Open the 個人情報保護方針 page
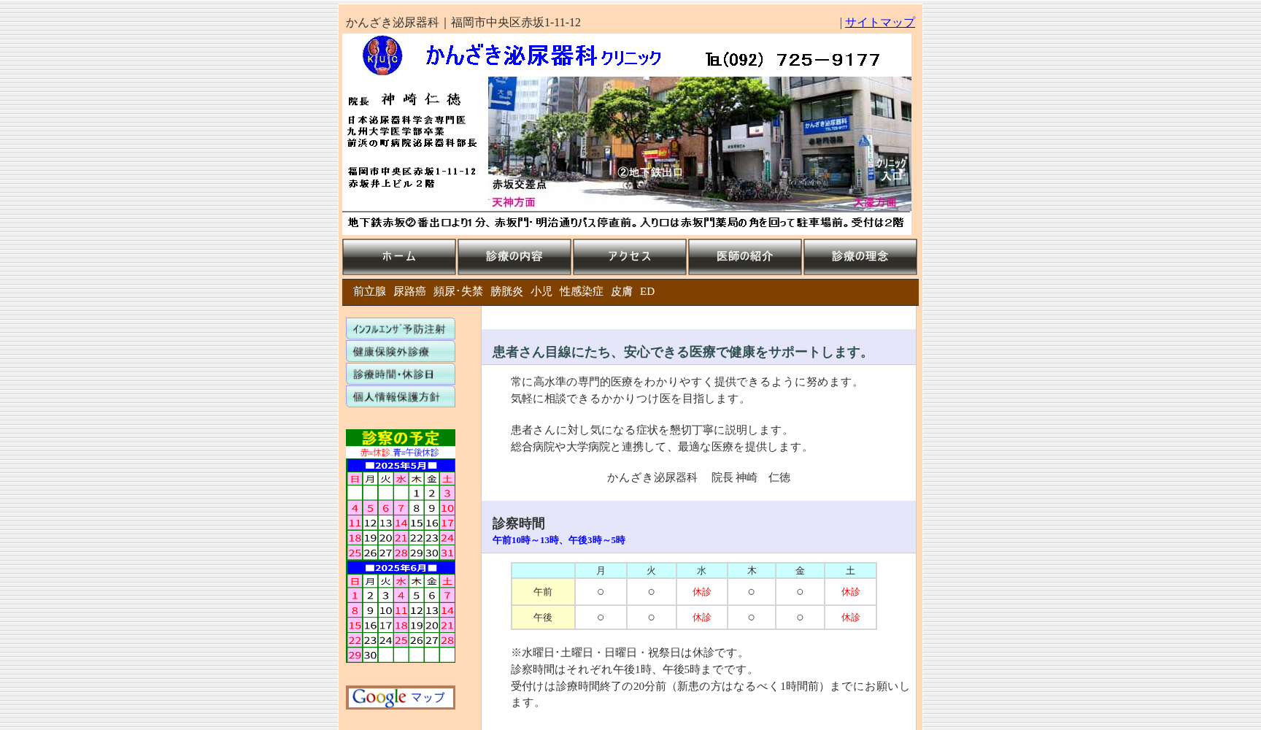The width and height of the screenshot is (1261, 730). click(400, 396)
